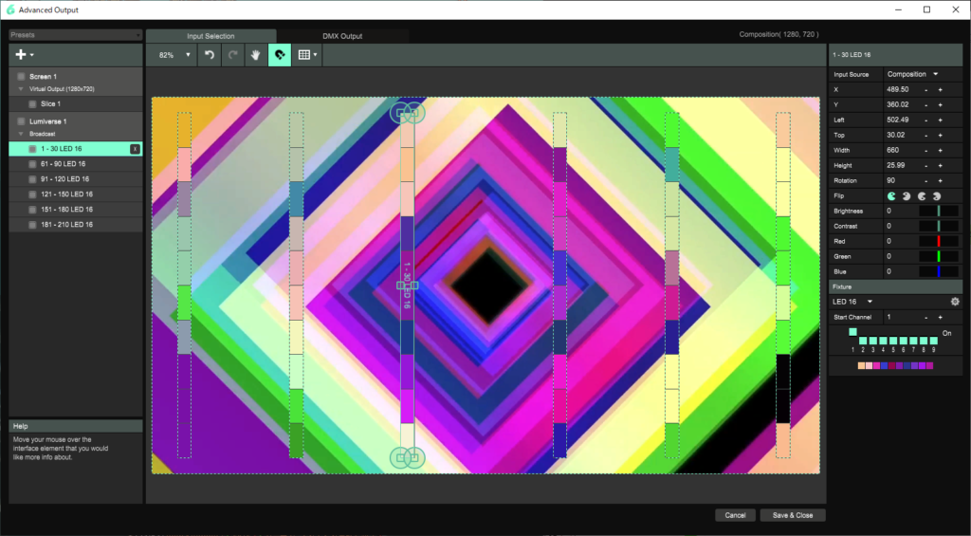Click the Blue slider

938,271
